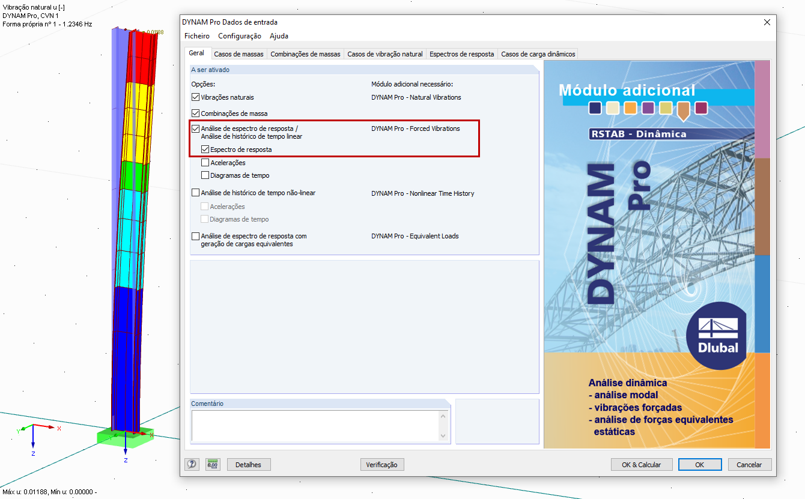805x499 pixels.
Task: Enable response spectrum with equivalent loads generation
Action: pos(195,236)
